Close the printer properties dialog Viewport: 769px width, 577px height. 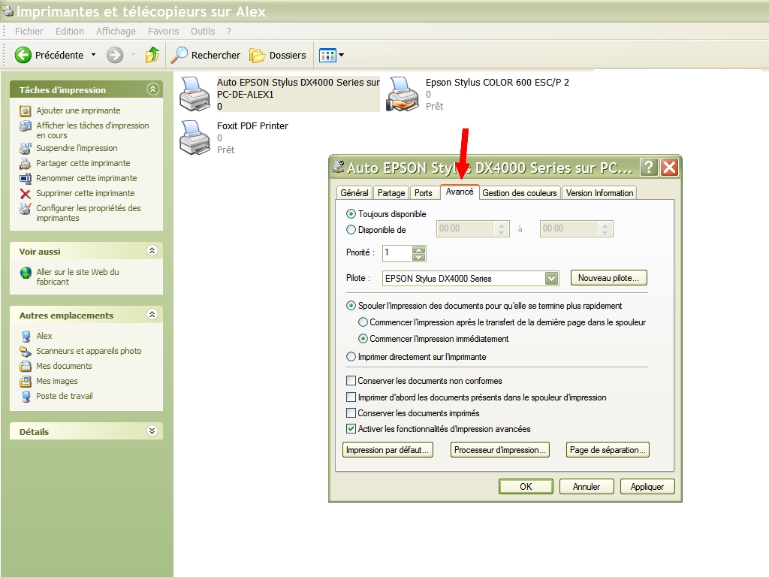click(x=669, y=168)
